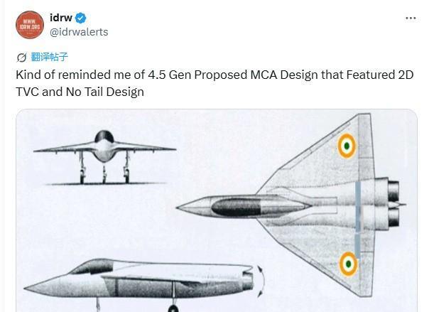
Task: Open the idrw display name link
Action: (61, 18)
